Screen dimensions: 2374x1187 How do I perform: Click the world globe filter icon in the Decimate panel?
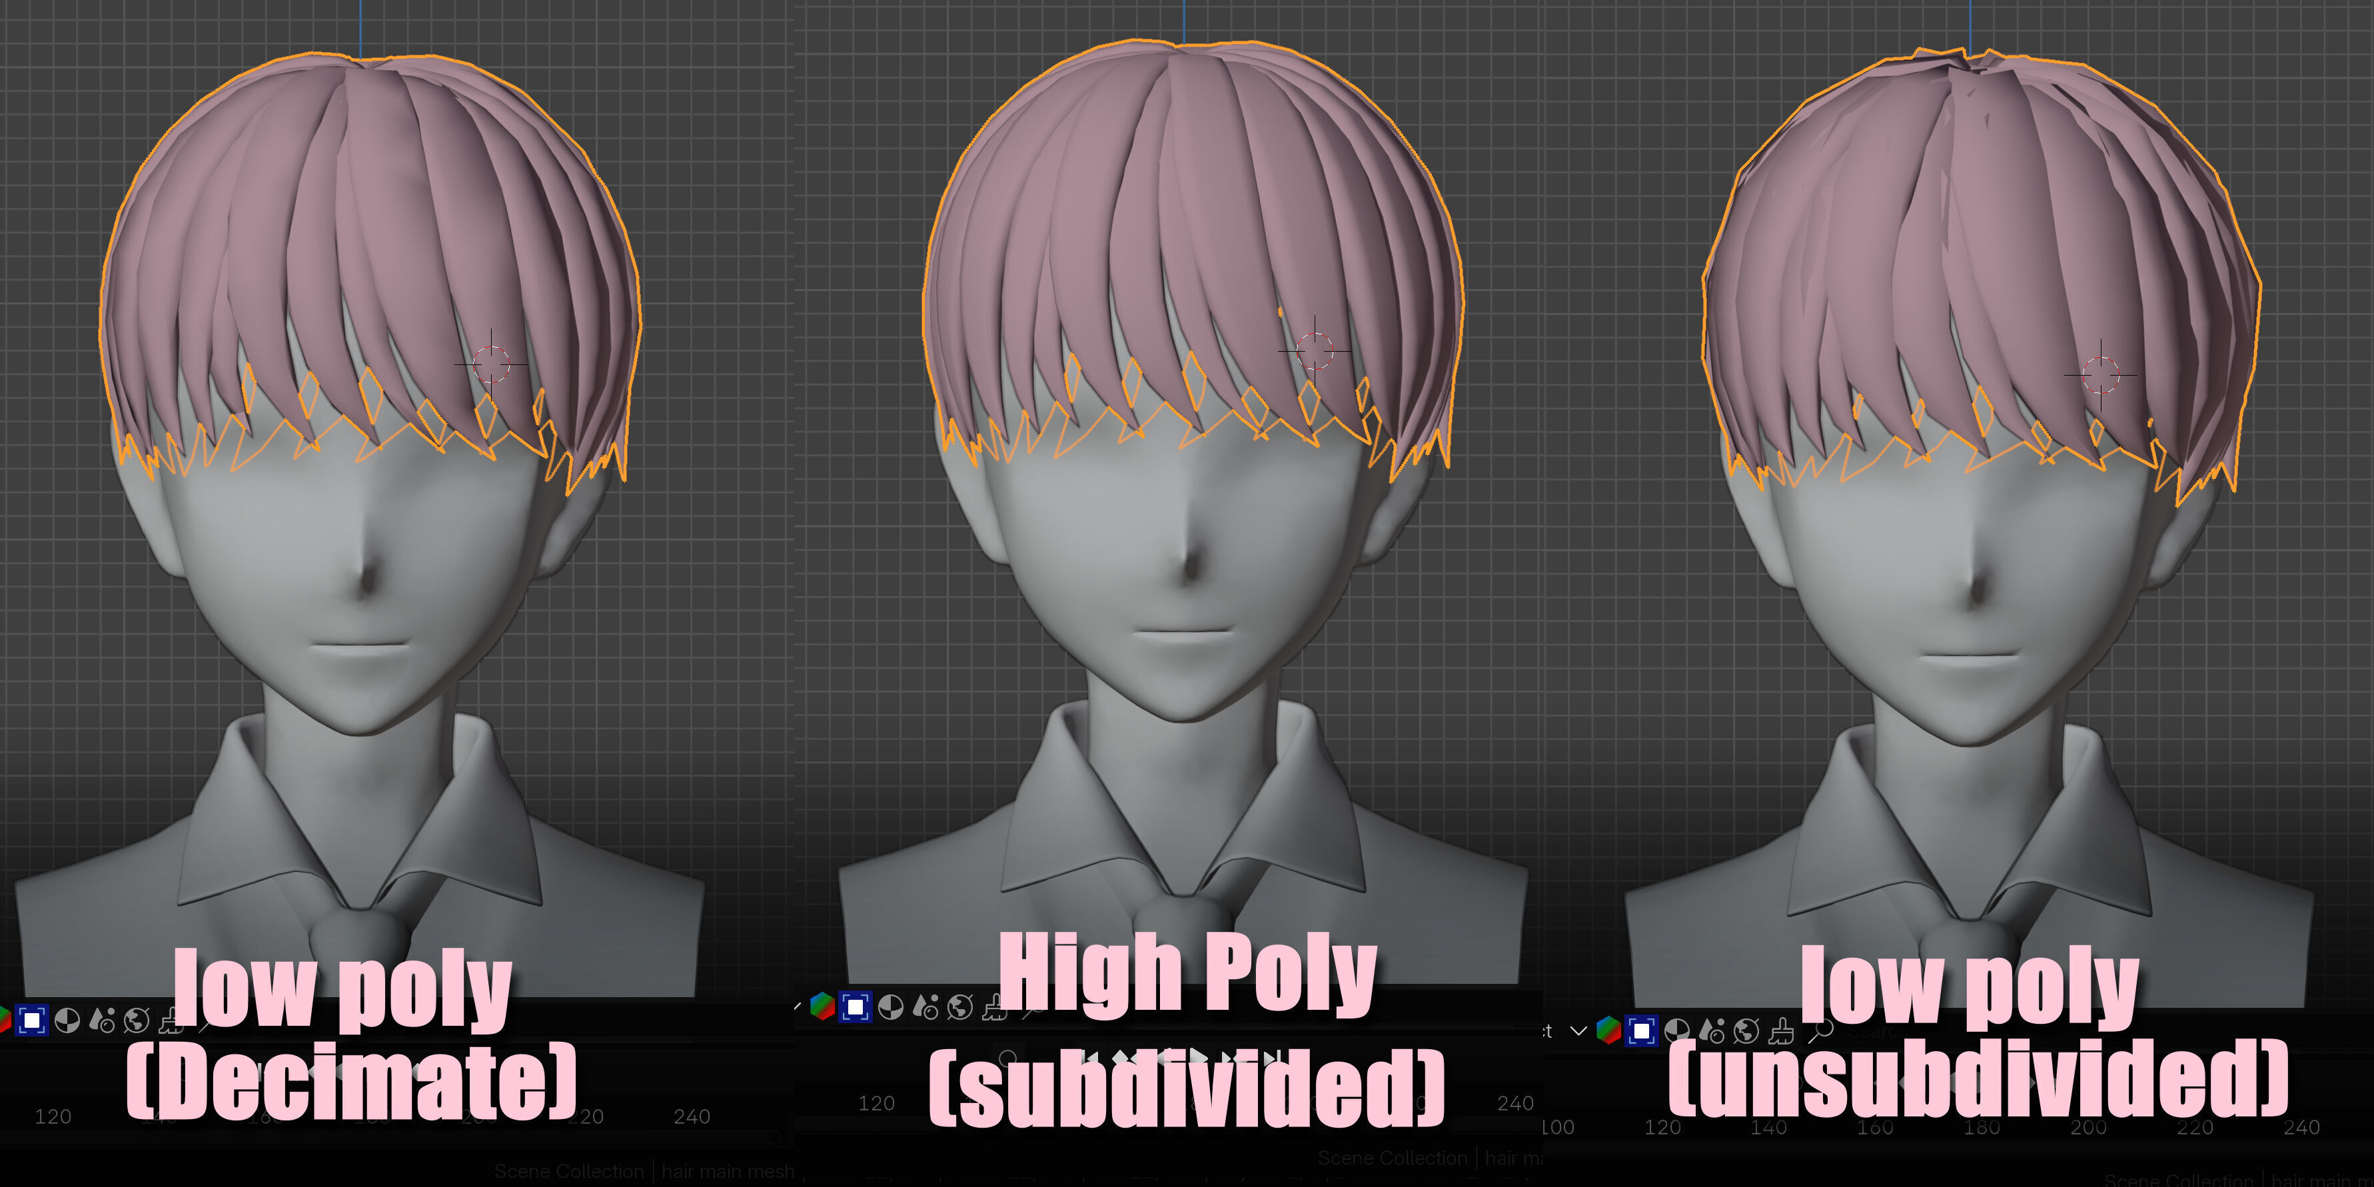pos(137,1020)
